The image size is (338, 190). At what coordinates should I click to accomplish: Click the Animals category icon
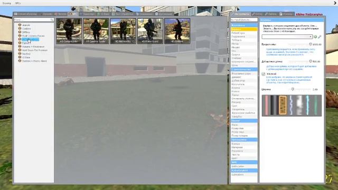(20, 25)
